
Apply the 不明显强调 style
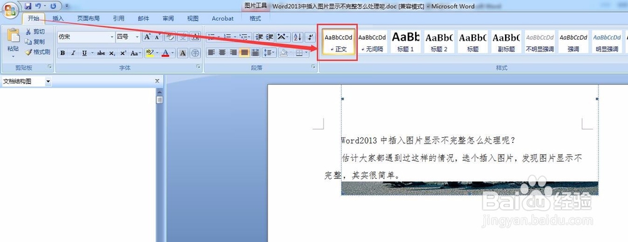[x=540, y=42]
